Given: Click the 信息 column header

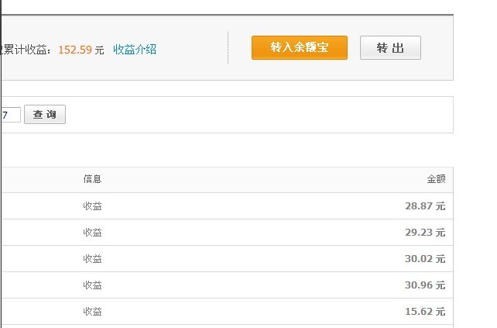Looking at the screenshot, I should click(93, 179).
